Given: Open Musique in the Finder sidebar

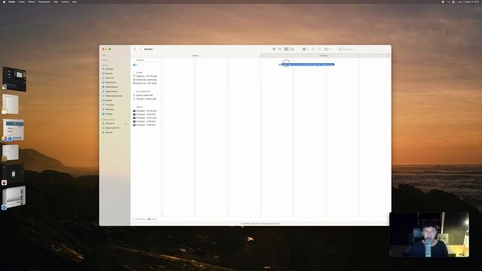Looking at the screenshot, I should [x=109, y=109].
